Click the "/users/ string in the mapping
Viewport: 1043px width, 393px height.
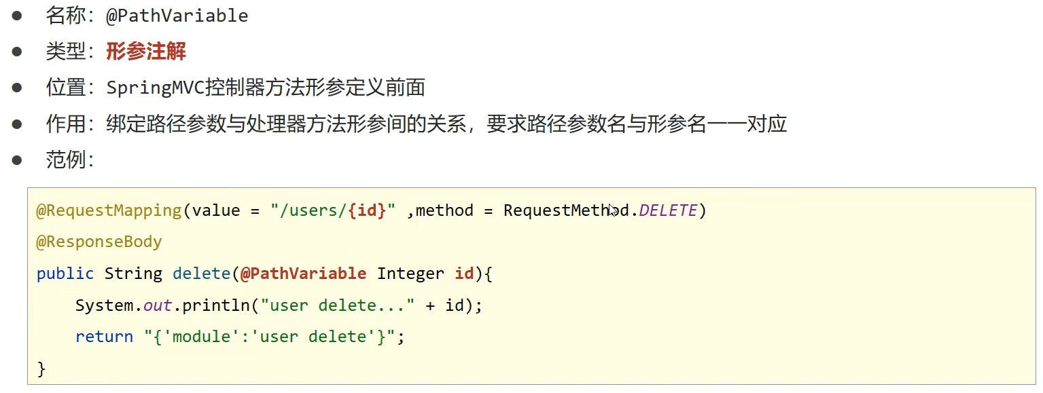pyautogui.click(x=309, y=210)
